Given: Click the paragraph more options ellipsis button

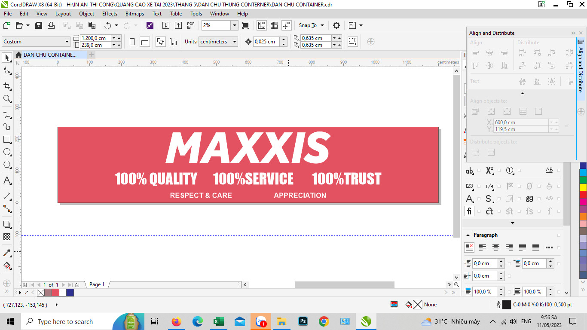Looking at the screenshot, I should (549, 247).
